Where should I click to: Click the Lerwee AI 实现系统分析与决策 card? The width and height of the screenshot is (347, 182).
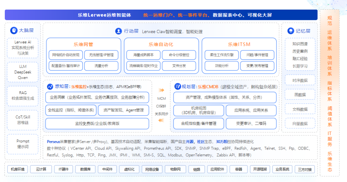point(23,48)
